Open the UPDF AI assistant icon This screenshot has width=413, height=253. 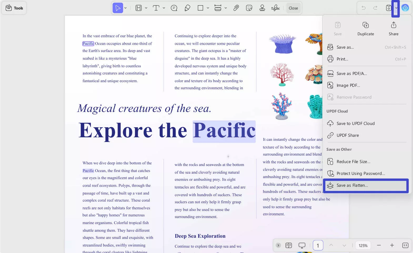tap(405, 8)
